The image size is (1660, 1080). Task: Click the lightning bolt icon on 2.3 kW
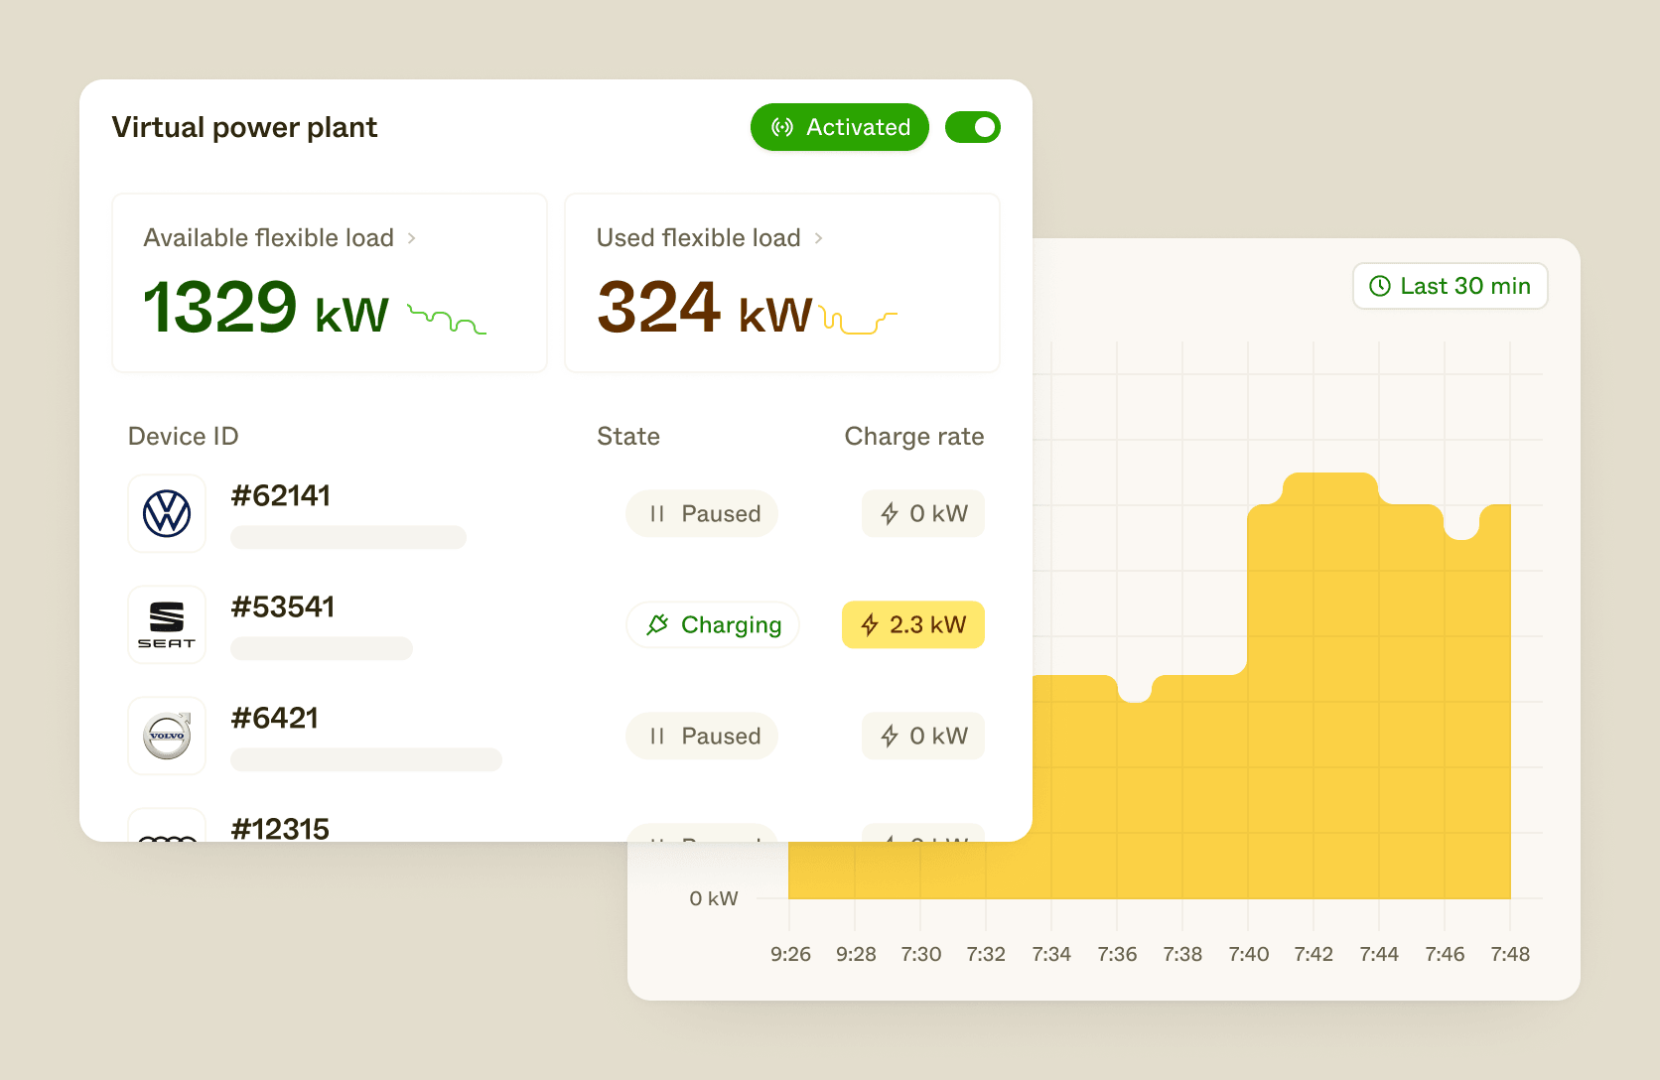(870, 624)
